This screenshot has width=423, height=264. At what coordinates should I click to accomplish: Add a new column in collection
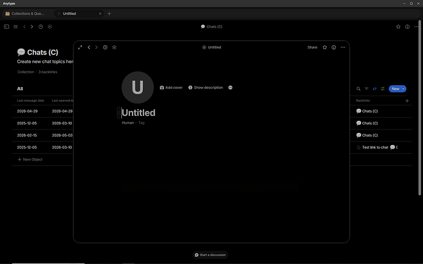click(407, 100)
